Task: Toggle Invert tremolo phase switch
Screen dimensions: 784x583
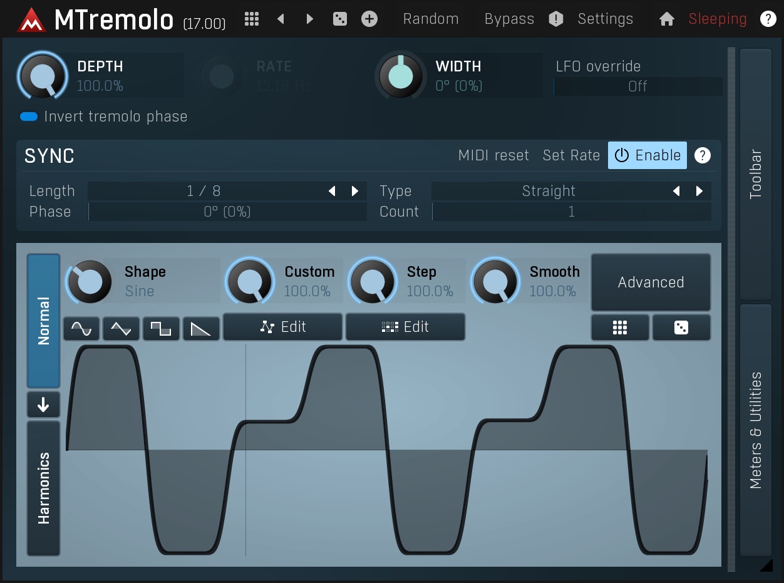Action: click(x=29, y=116)
